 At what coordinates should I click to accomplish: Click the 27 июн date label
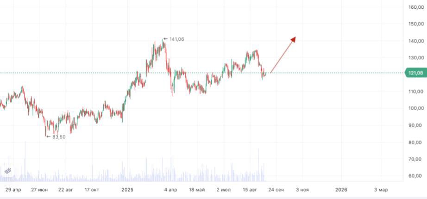39,190
